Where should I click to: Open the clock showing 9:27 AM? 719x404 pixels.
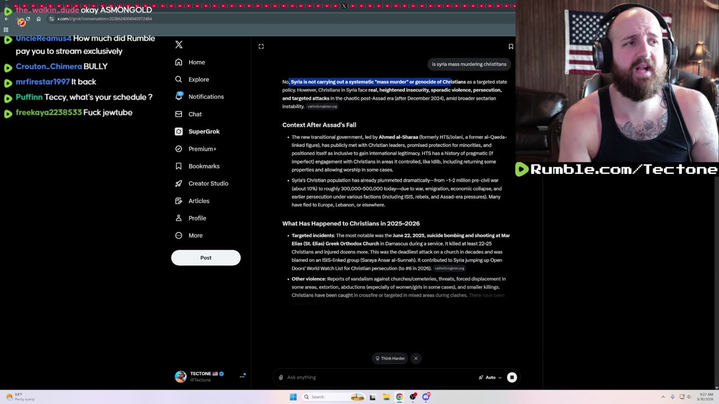(706, 397)
